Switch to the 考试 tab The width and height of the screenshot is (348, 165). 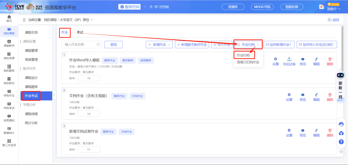click(80, 32)
